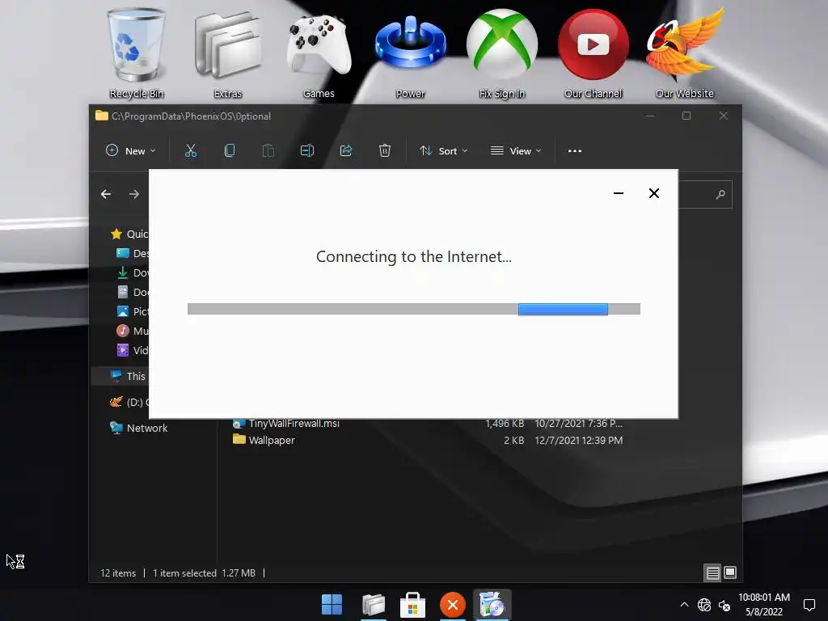Image resolution: width=828 pixels, height=621 pixels.
Task: Select the TinyWallFirewall.msi file
Action: tap(285, 424)
